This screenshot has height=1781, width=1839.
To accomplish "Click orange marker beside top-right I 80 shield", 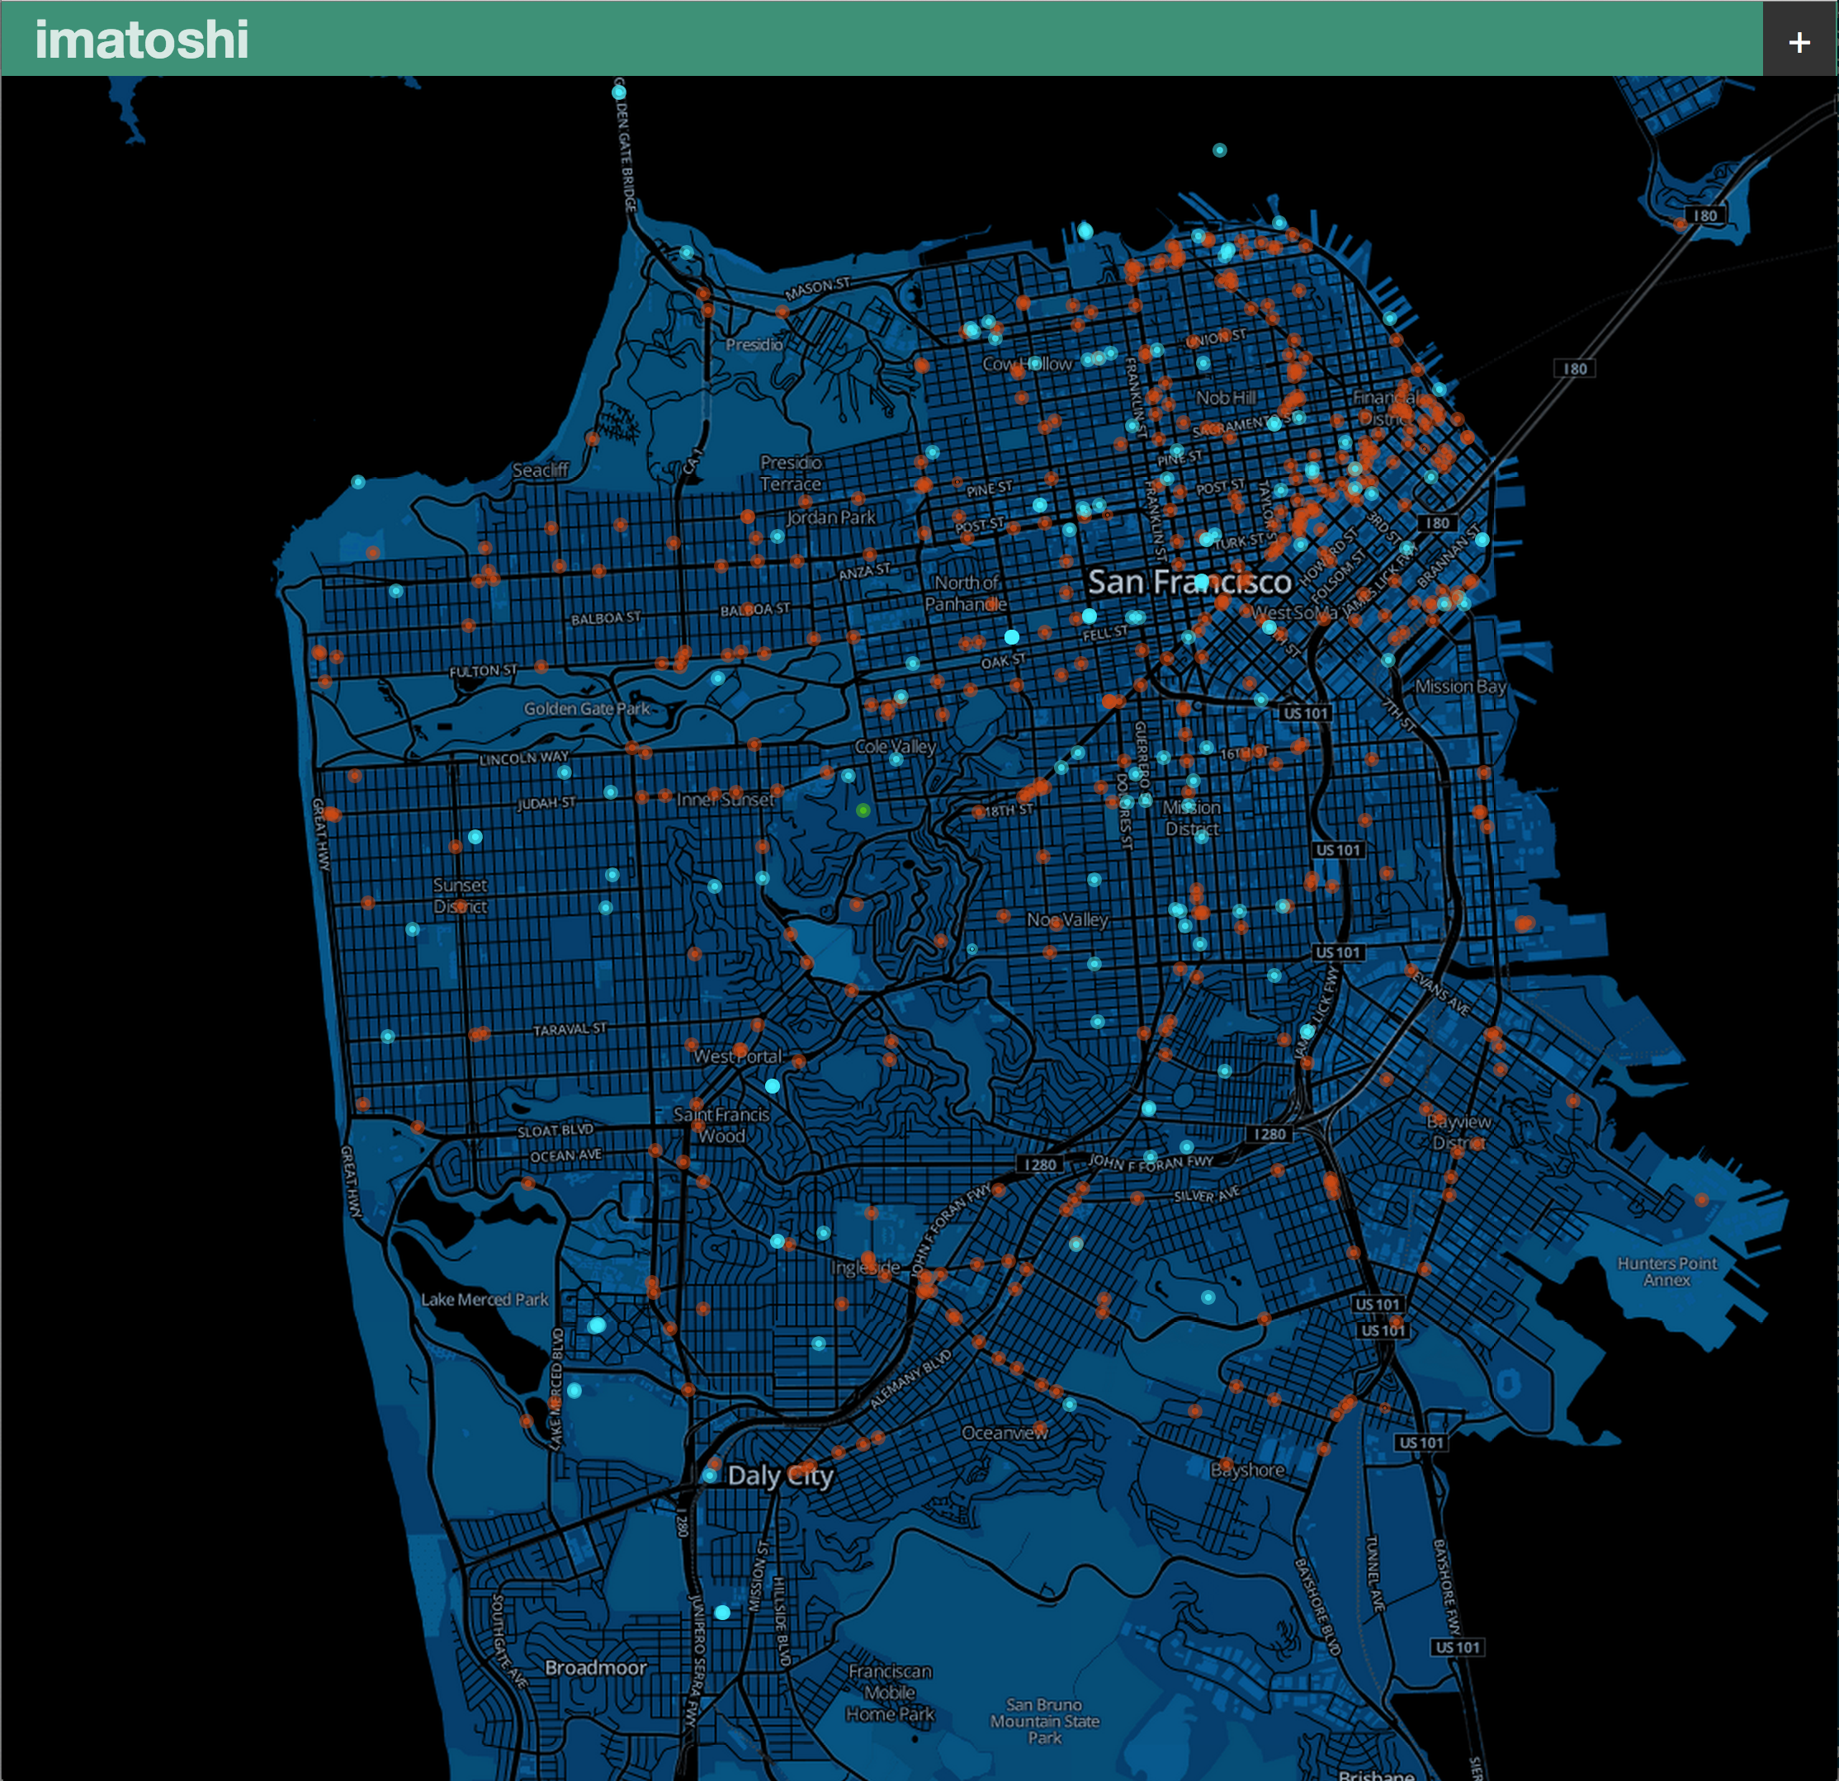I will coord(1680,224).
